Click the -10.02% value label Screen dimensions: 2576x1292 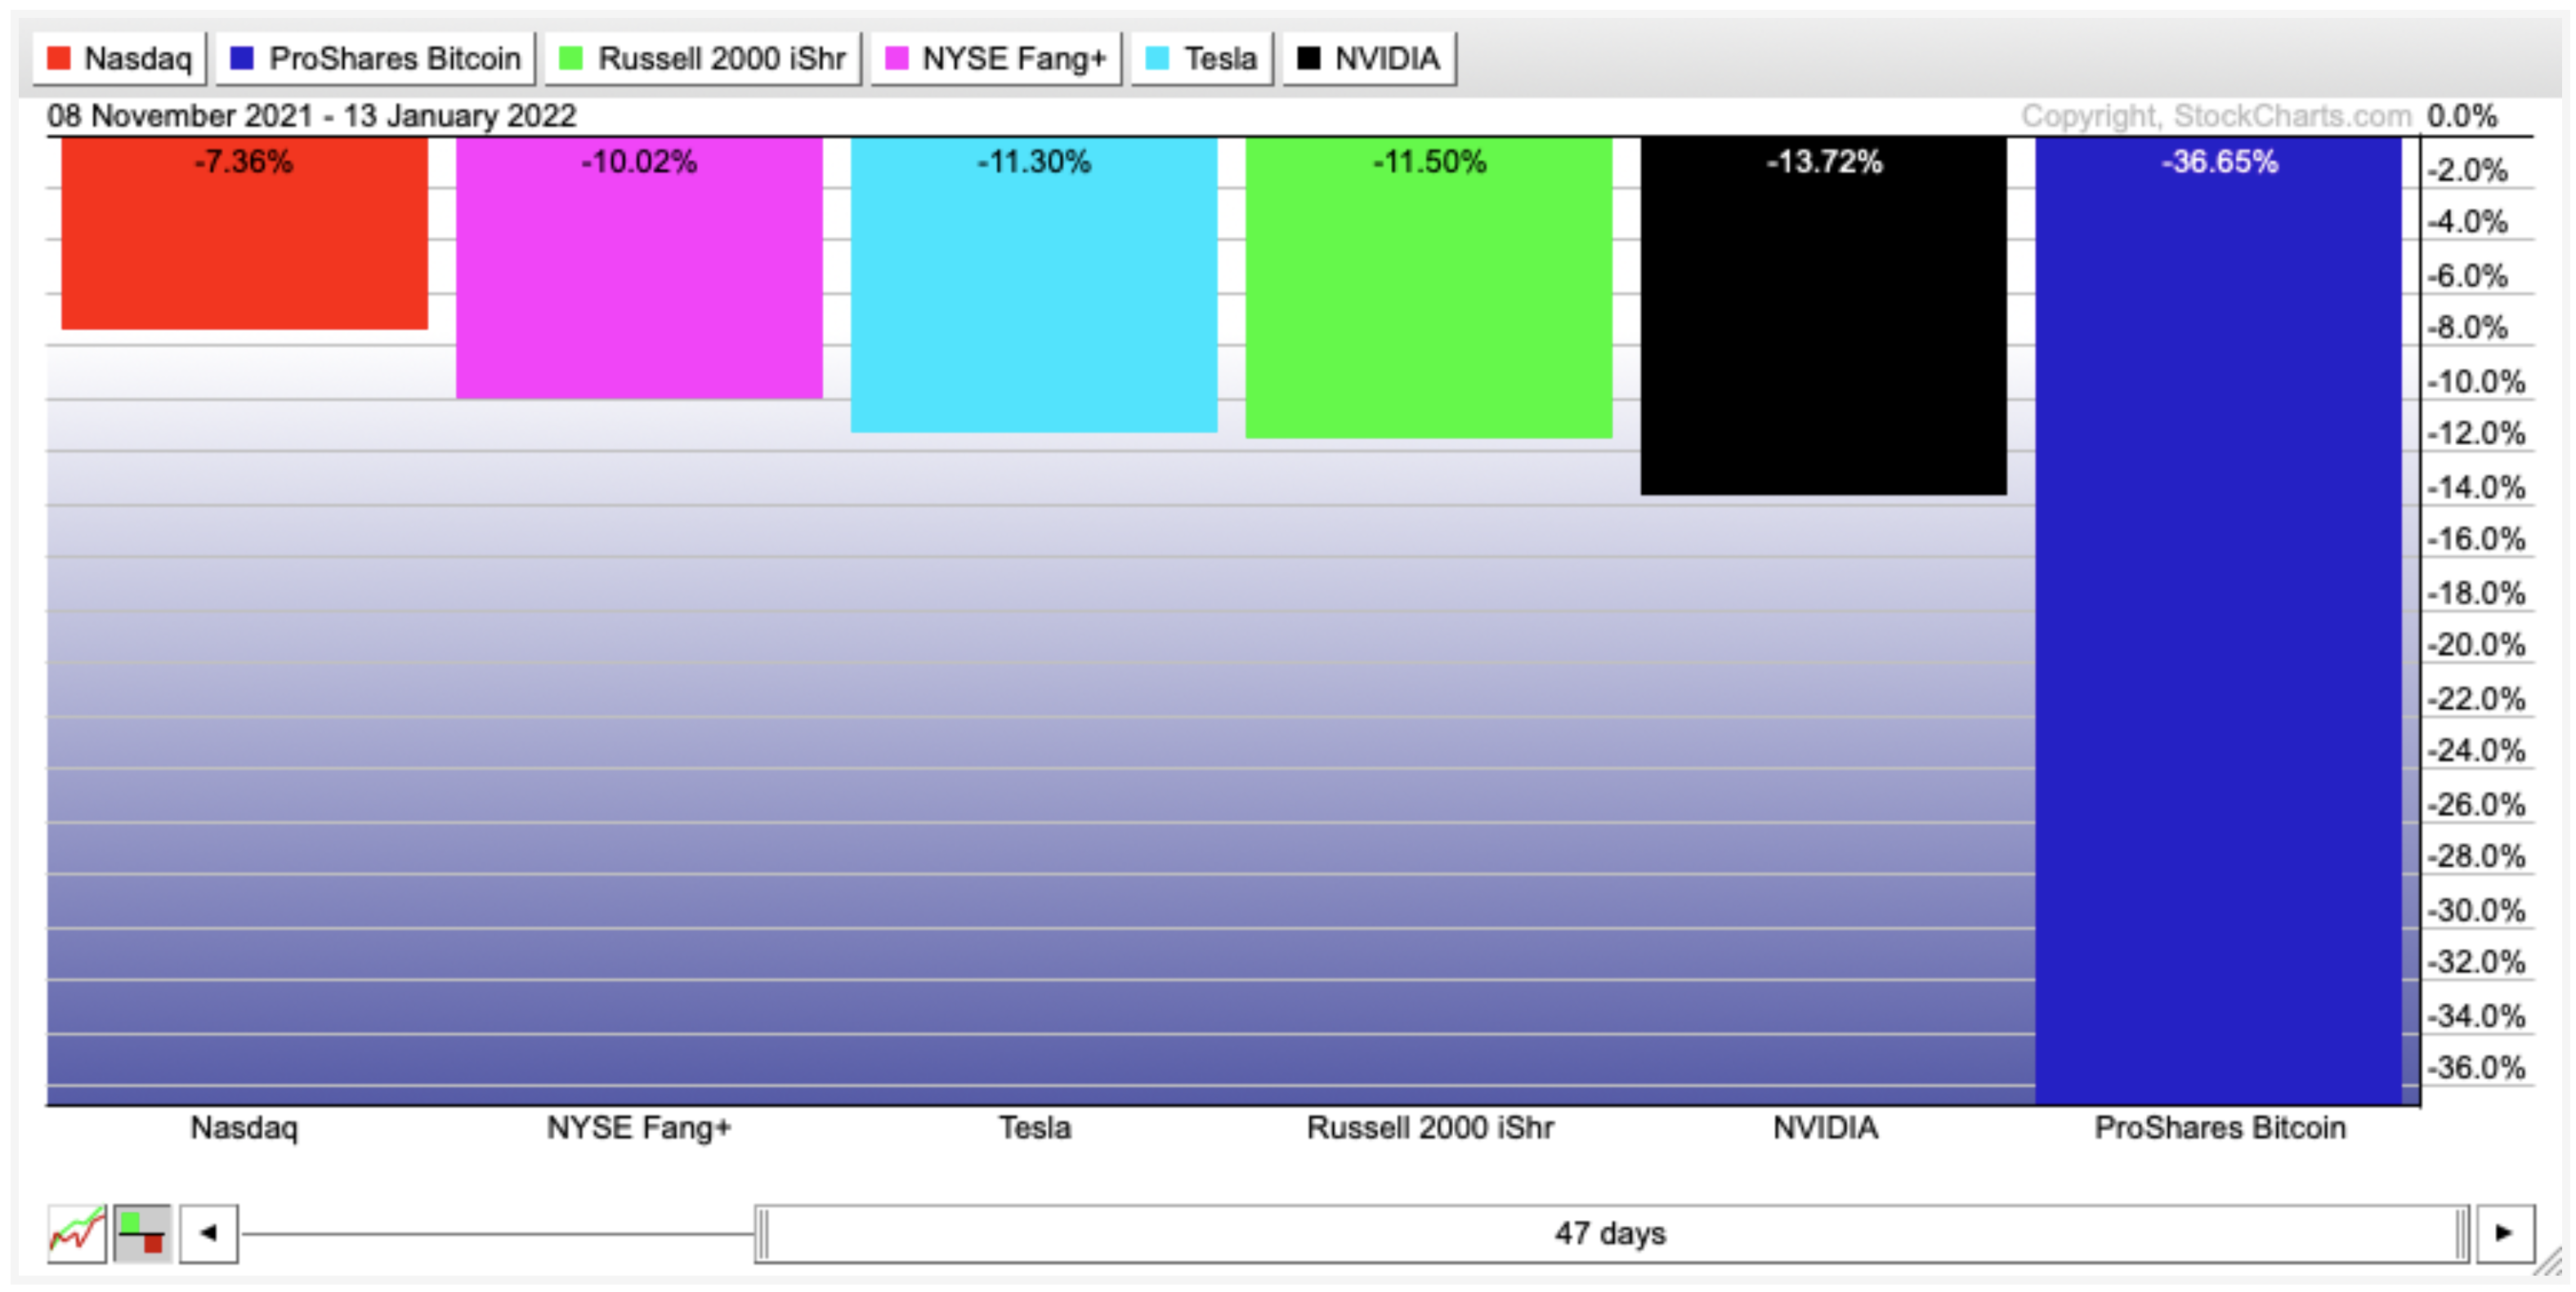pos(639,162)
